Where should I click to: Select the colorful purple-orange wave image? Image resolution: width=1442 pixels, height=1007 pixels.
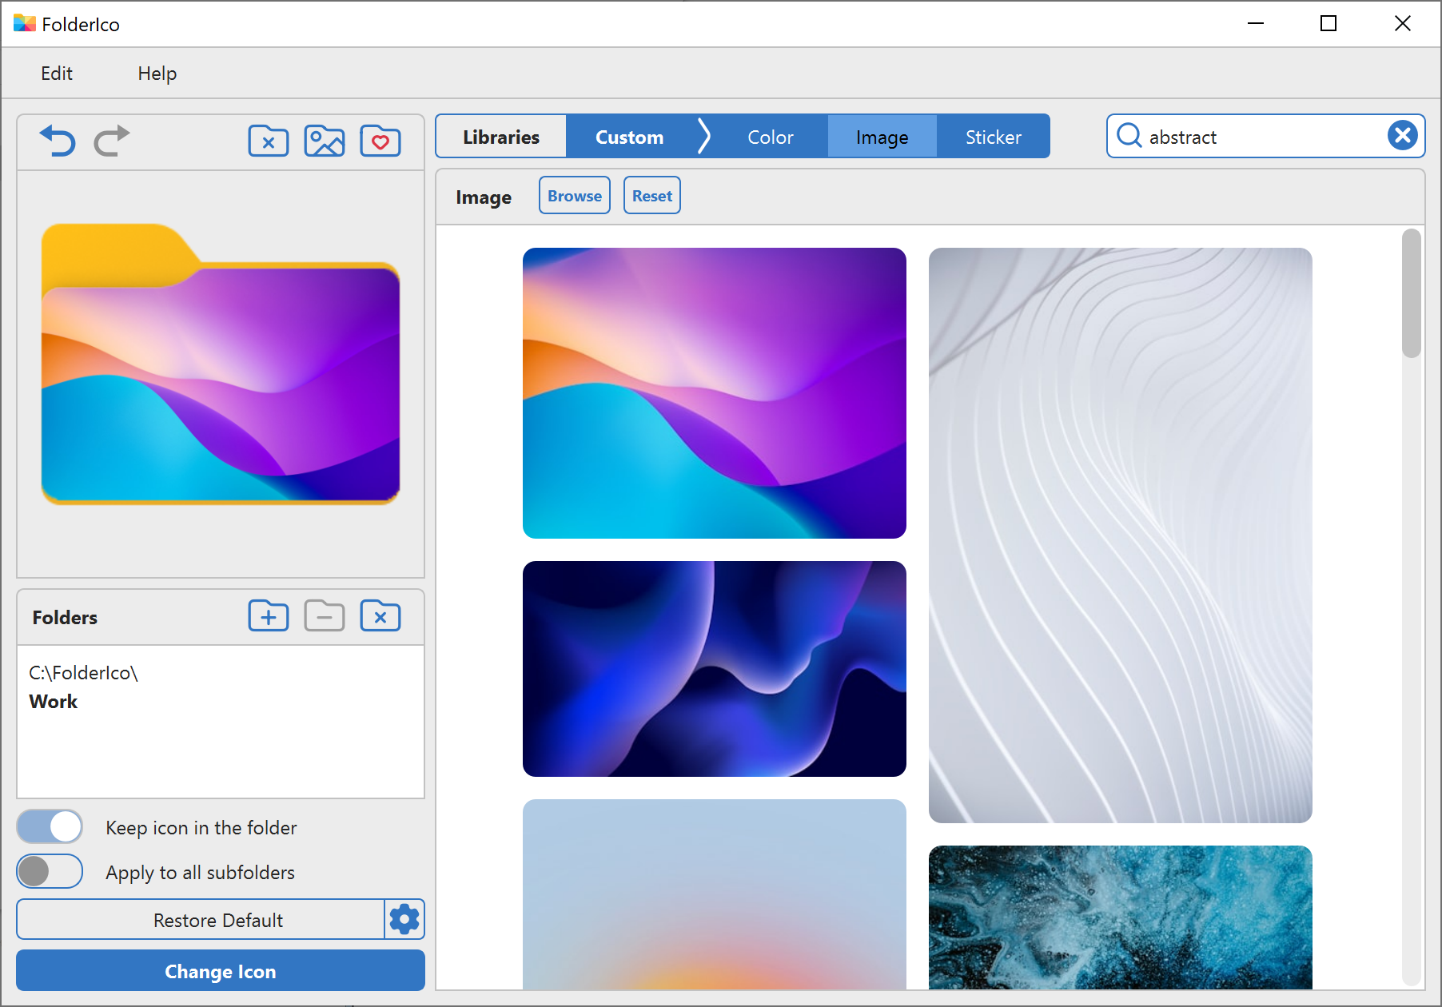(715, 393)
